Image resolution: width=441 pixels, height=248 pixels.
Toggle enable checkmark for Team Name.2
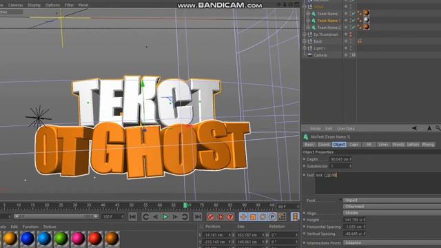point(353,28)
